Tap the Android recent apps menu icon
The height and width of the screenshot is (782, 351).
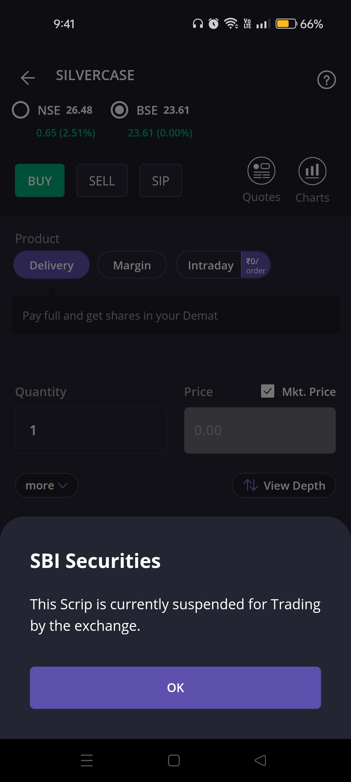(87, 760)
